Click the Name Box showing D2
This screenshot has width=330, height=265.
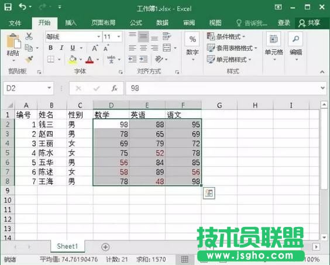click(x=29, y=88)
